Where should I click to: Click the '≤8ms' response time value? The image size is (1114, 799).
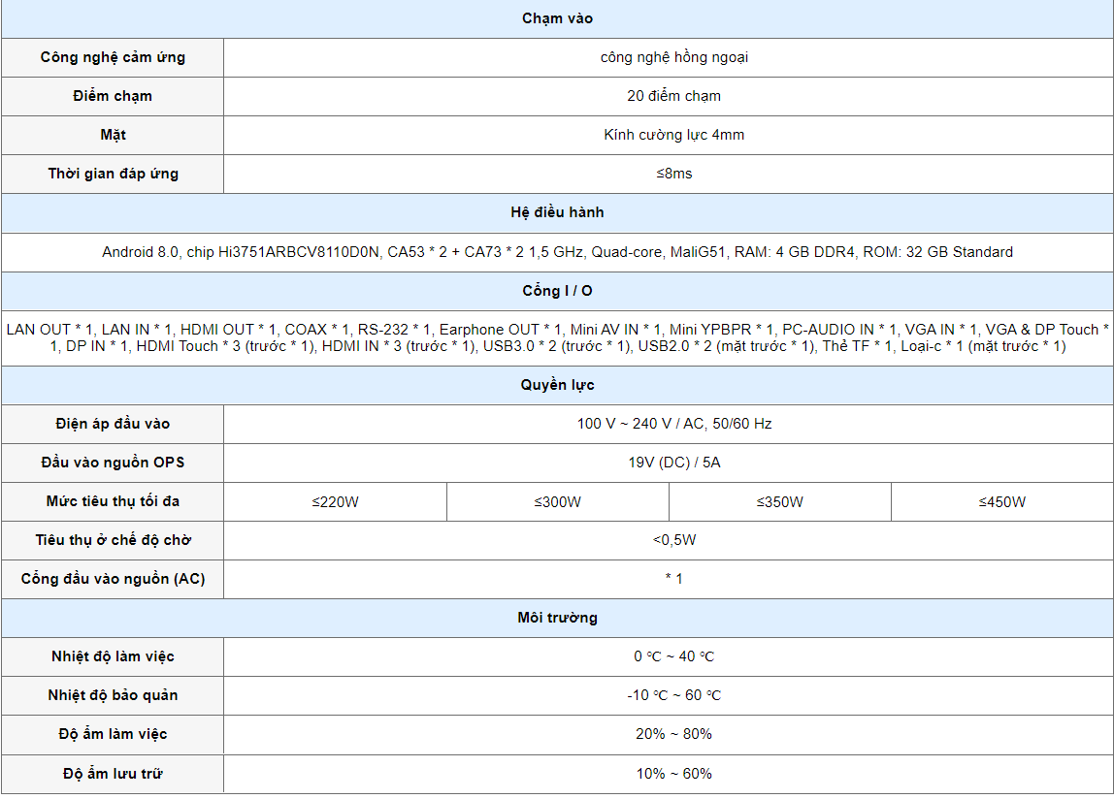click(x=673, y=174)
